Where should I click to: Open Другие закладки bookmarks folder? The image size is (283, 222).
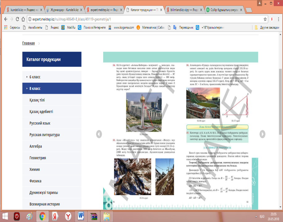point(267,27)
